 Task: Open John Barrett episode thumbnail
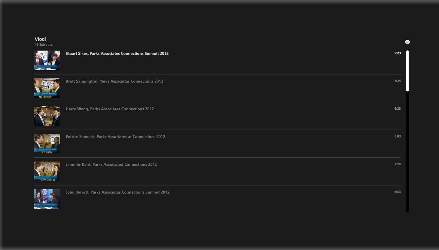click(x=47, y=199)
